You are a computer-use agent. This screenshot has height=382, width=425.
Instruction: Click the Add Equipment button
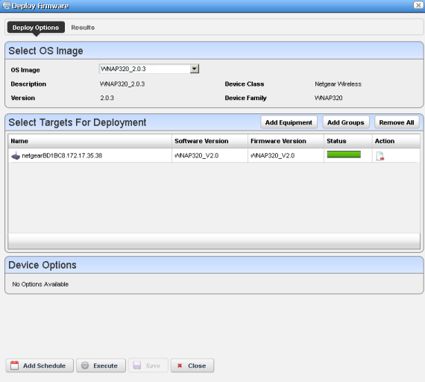click(289, 122)
